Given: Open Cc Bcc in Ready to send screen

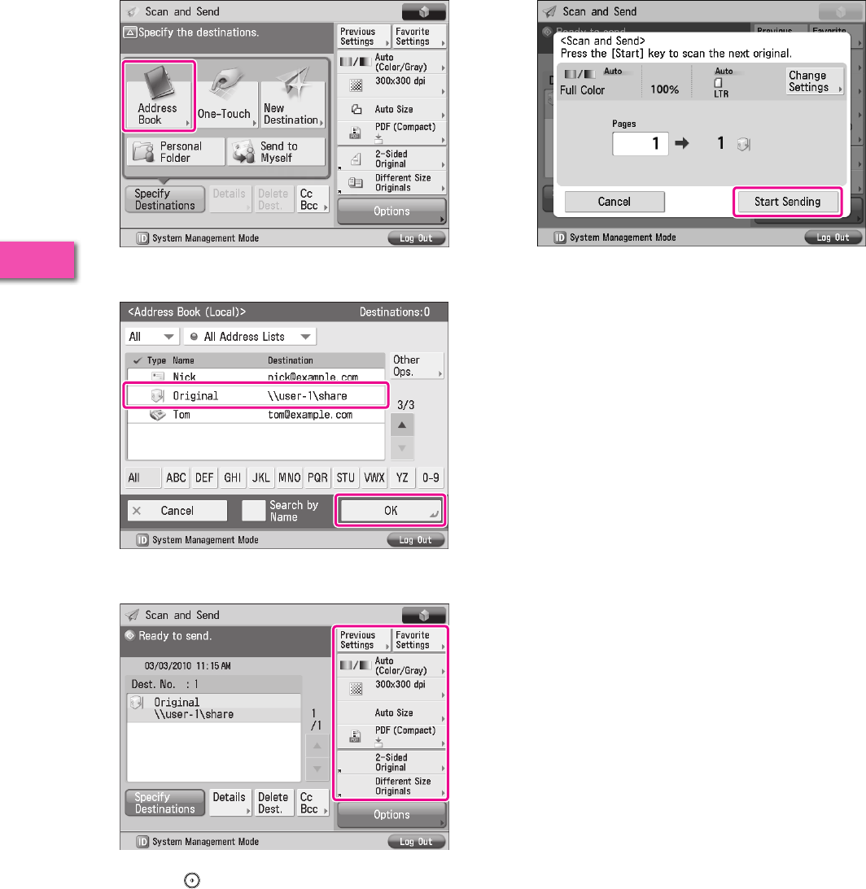Looking at the screenshot, I should (x=312, y=803).
